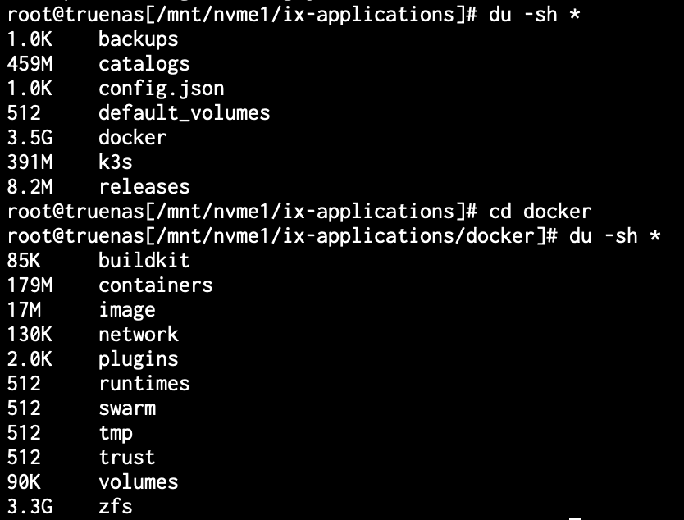Click the 'catalogs' directory name
Viewport: 684px width, 520px height.
(144, 64)
